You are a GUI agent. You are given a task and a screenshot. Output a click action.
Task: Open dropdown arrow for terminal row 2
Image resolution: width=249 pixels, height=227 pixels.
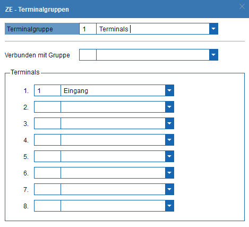tap(169, 107)
